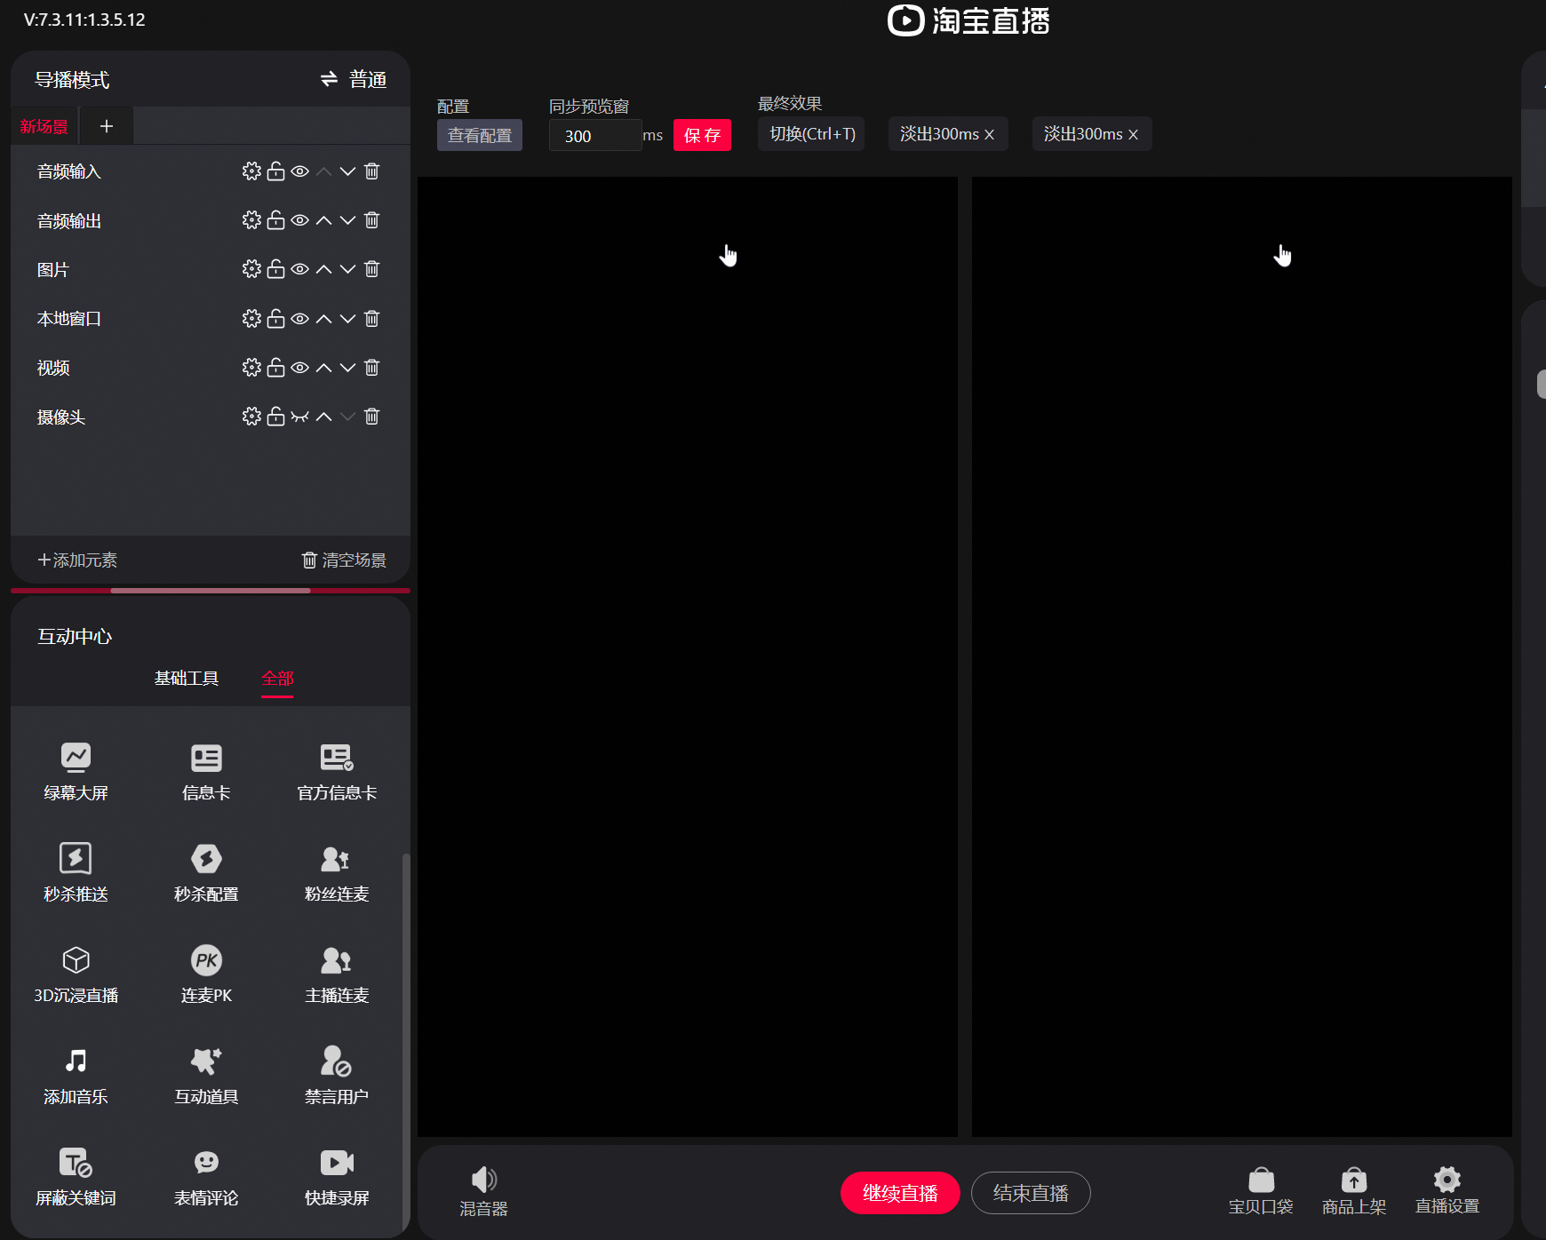This screenshot has width=1546, height=1240.
Task: Move 摄像头 element up
Action: click(324, 416)
